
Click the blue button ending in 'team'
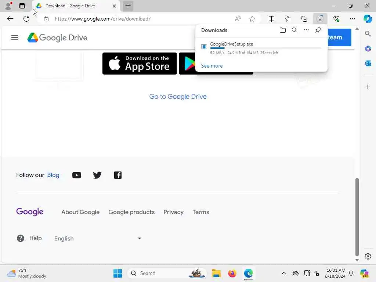tap(339, 37)
